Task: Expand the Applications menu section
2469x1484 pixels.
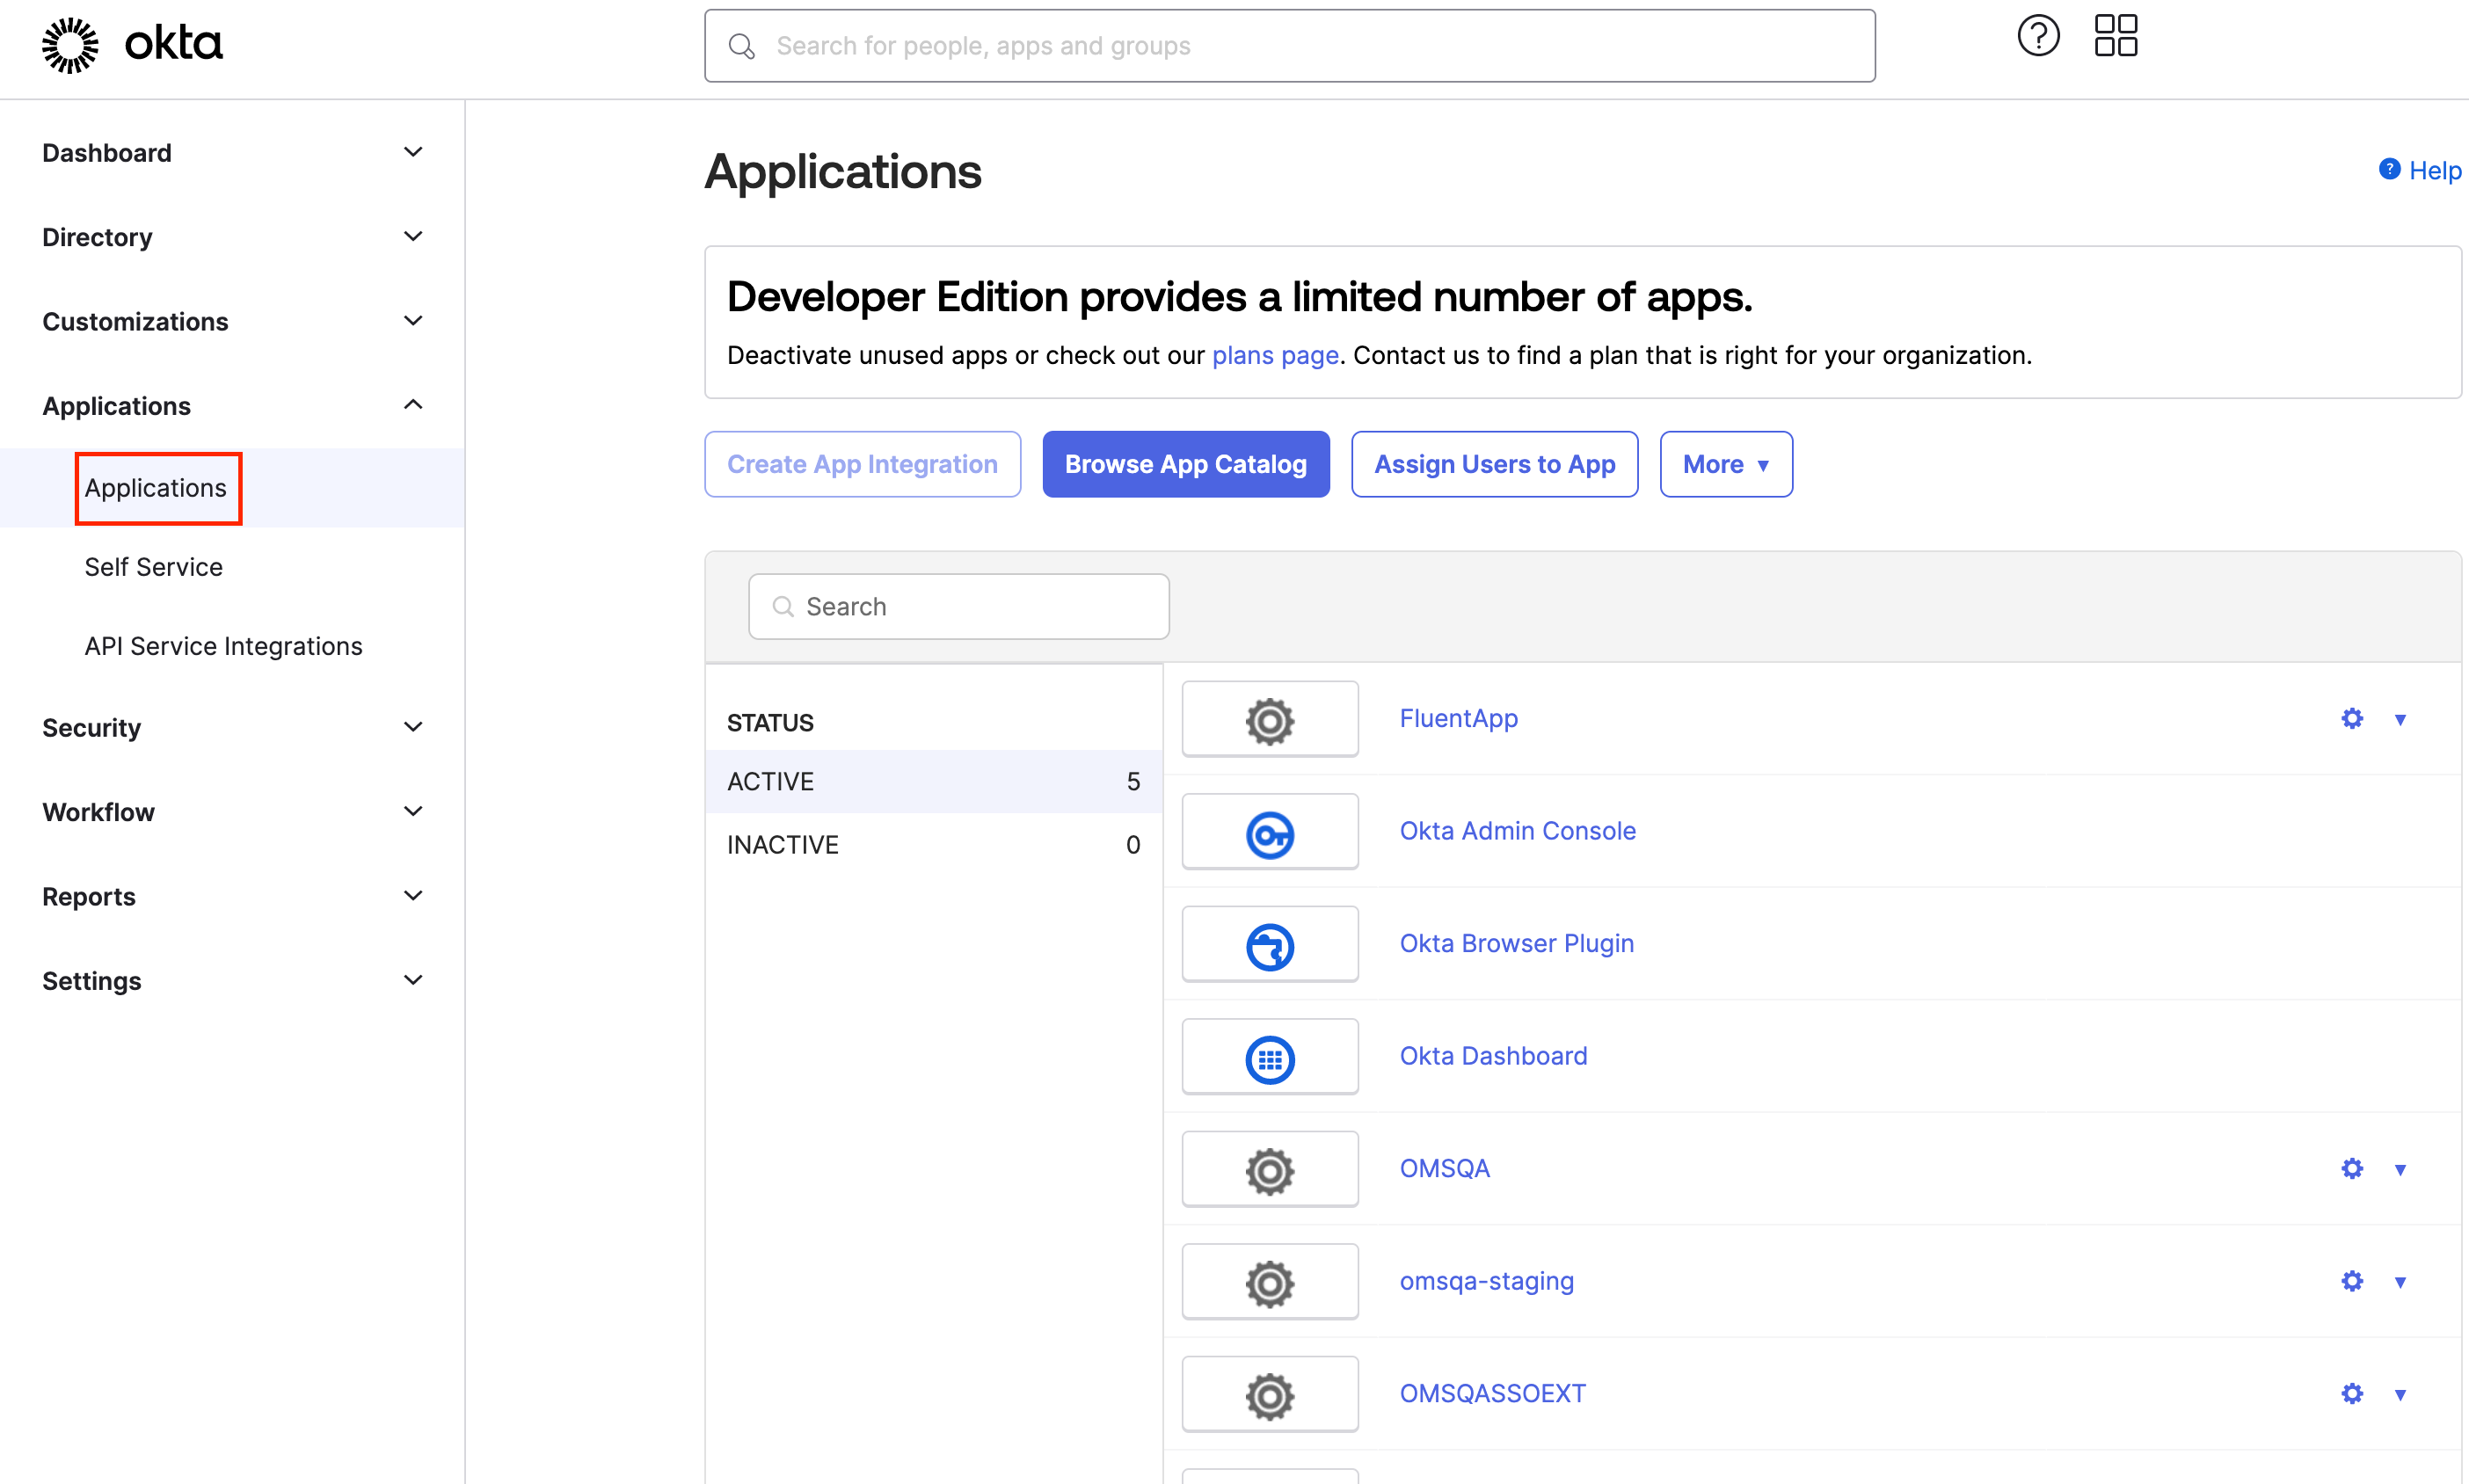Action: (x=229, y=404)
